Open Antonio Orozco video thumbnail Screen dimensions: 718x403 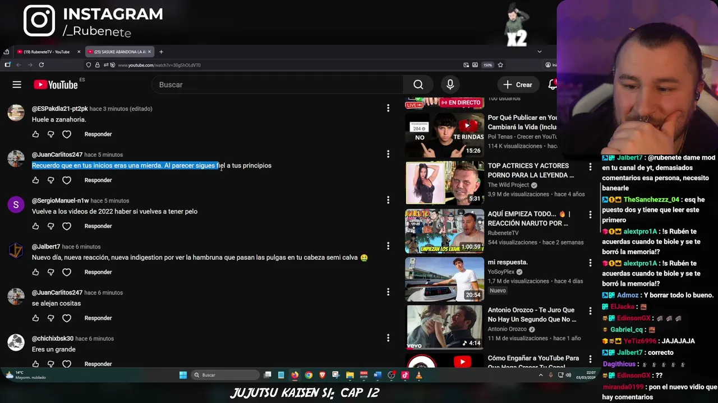(444, 327)
